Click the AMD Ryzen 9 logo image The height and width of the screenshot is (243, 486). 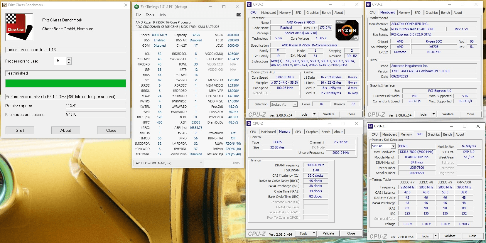coord(347,30)
